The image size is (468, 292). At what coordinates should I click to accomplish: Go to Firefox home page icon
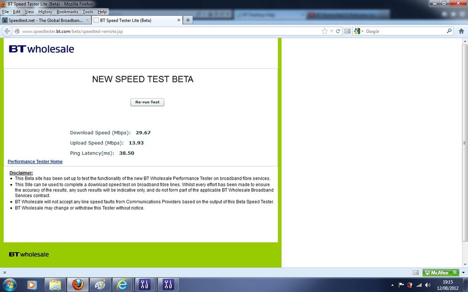(x=461, y=31)
